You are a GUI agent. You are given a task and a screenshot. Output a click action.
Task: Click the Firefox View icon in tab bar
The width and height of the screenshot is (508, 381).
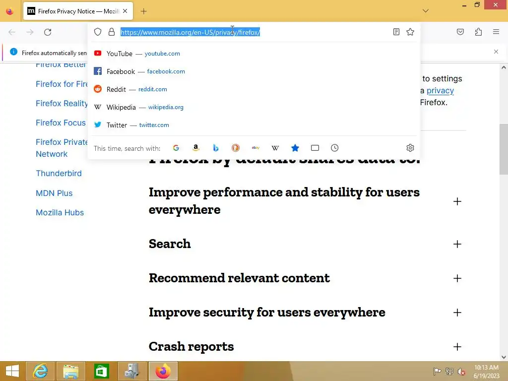[x=10, y=11]
